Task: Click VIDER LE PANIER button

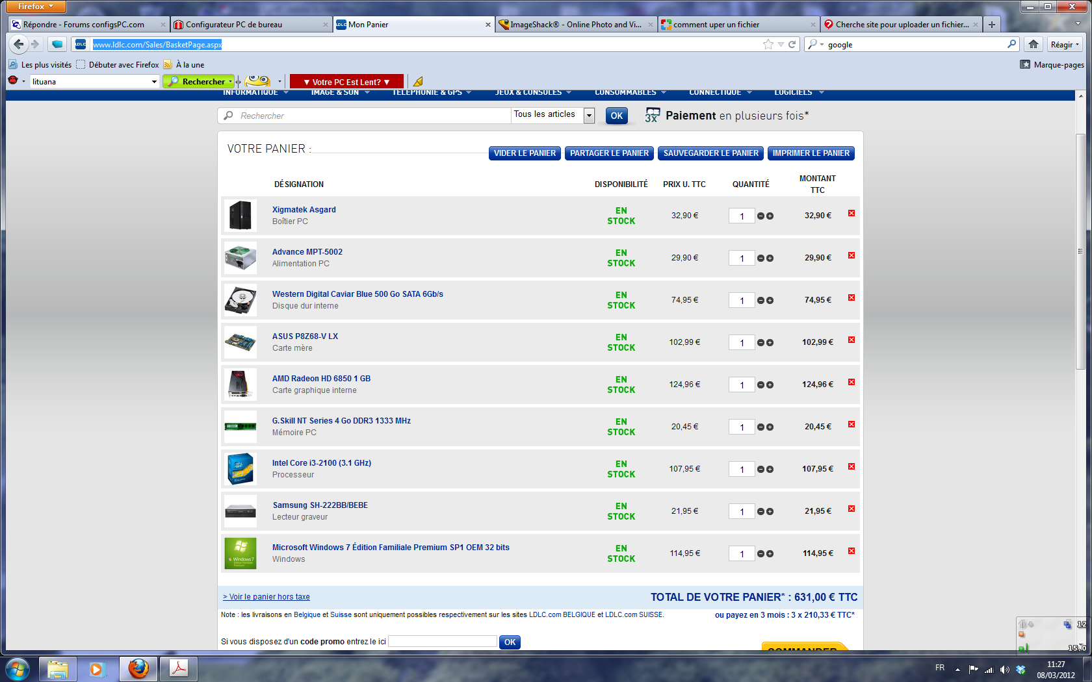Action: (525, 153)
